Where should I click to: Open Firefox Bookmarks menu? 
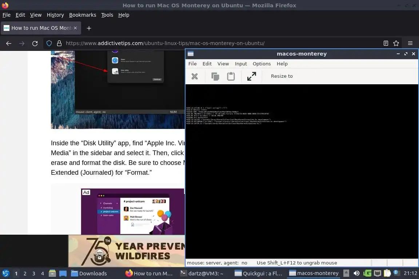pos(83,15)
